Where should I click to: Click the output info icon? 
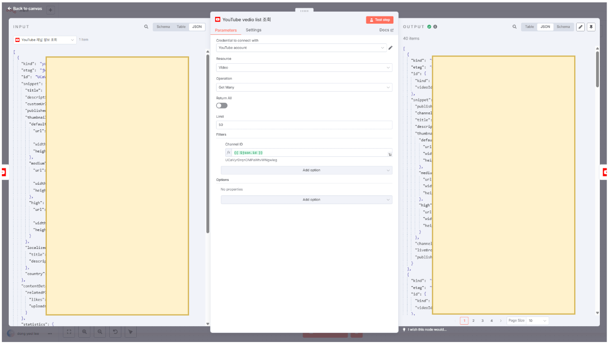click(435, 27)
